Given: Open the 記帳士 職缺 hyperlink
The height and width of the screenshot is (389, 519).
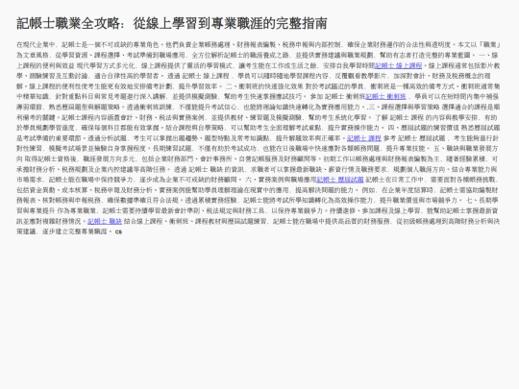Looking at the screenshot, I should [105, 221].
